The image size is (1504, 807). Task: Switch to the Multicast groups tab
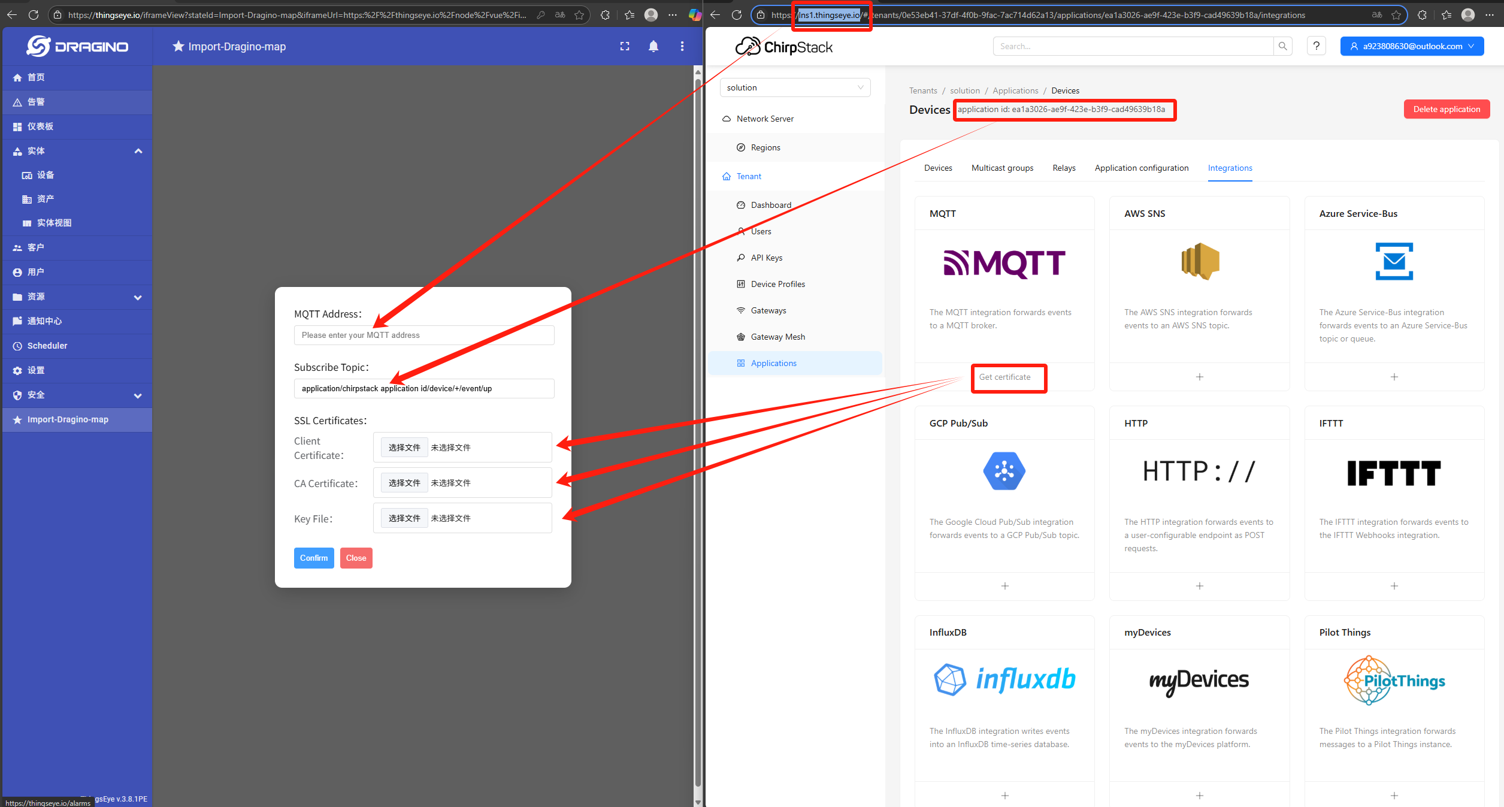(x=1002, y=168)
